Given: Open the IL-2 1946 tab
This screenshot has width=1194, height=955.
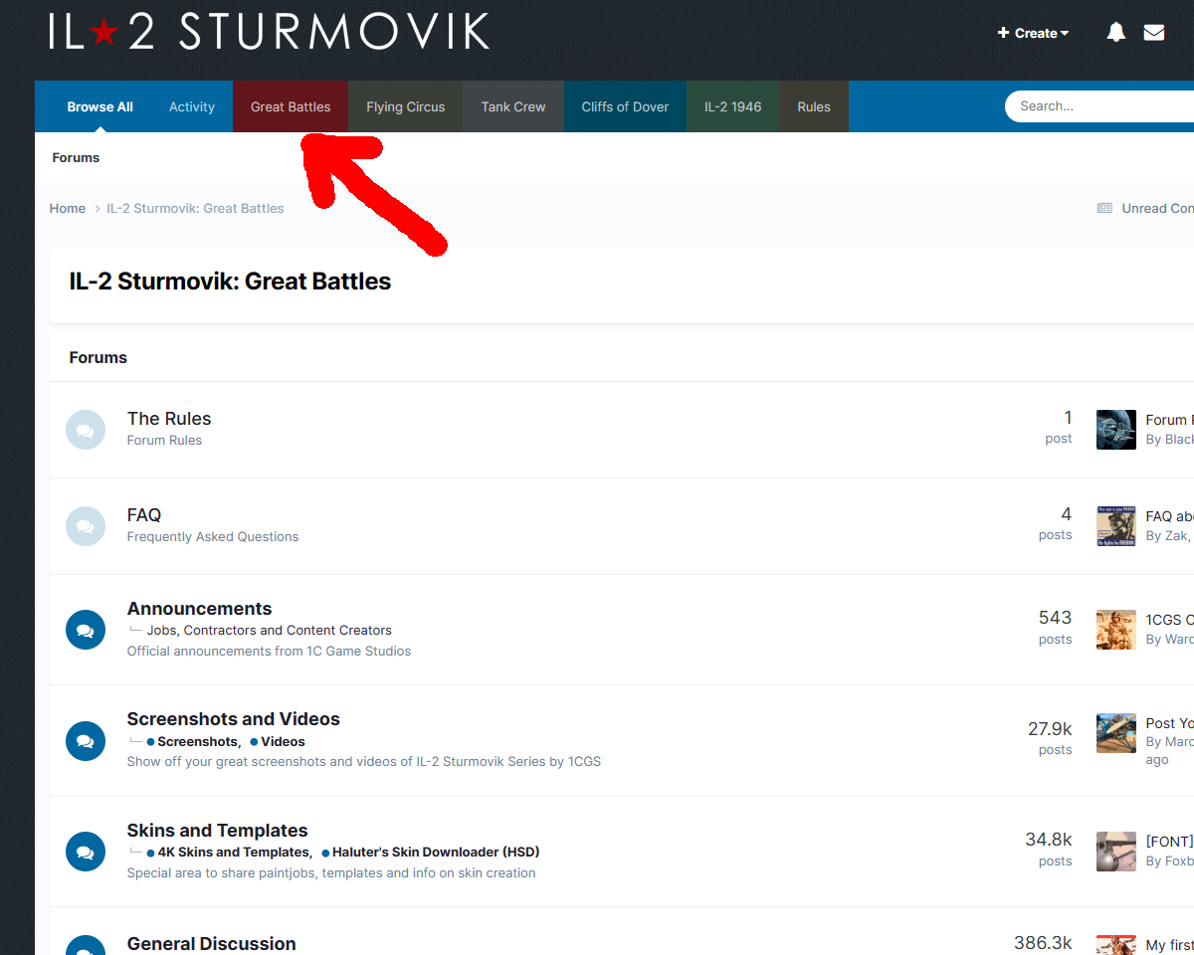Looking at the screenshot, I should click(x=733, y=106).
